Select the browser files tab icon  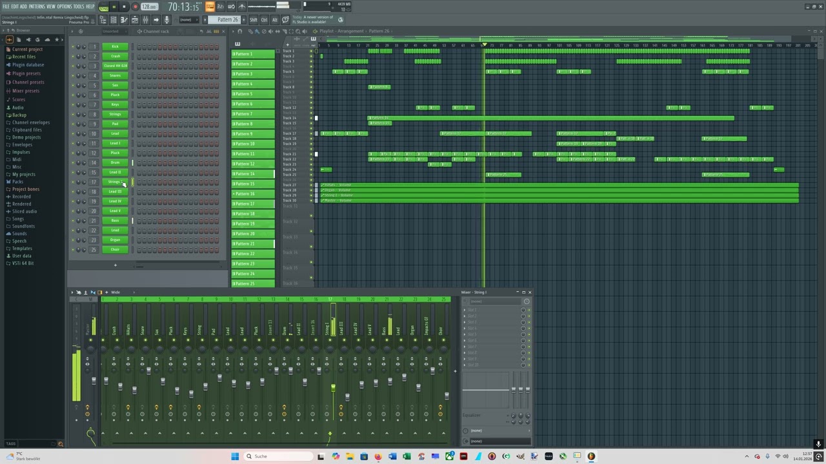coord(19,39)
